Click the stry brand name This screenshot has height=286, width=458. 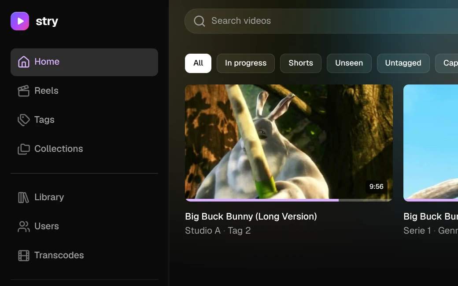click(x=47, y=21)
